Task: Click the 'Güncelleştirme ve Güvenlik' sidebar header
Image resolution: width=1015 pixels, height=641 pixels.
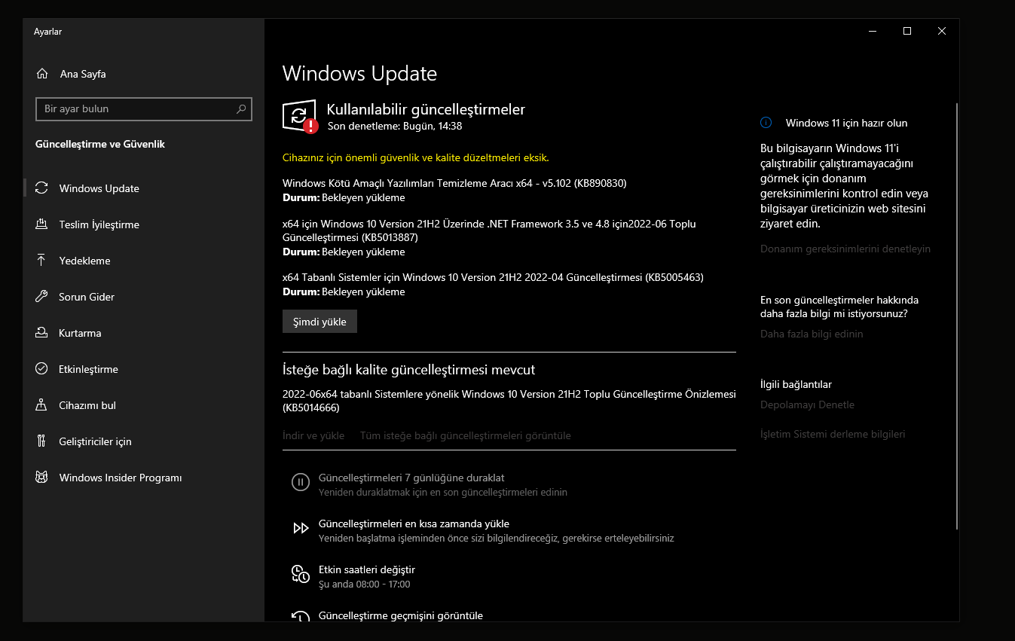Action: 100,144
